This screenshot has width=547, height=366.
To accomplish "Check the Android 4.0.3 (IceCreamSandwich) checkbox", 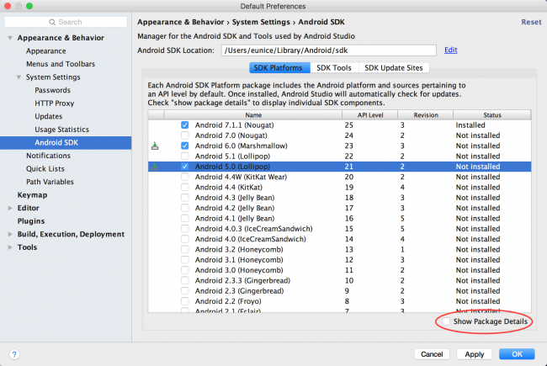I will [x=185, y=229].
